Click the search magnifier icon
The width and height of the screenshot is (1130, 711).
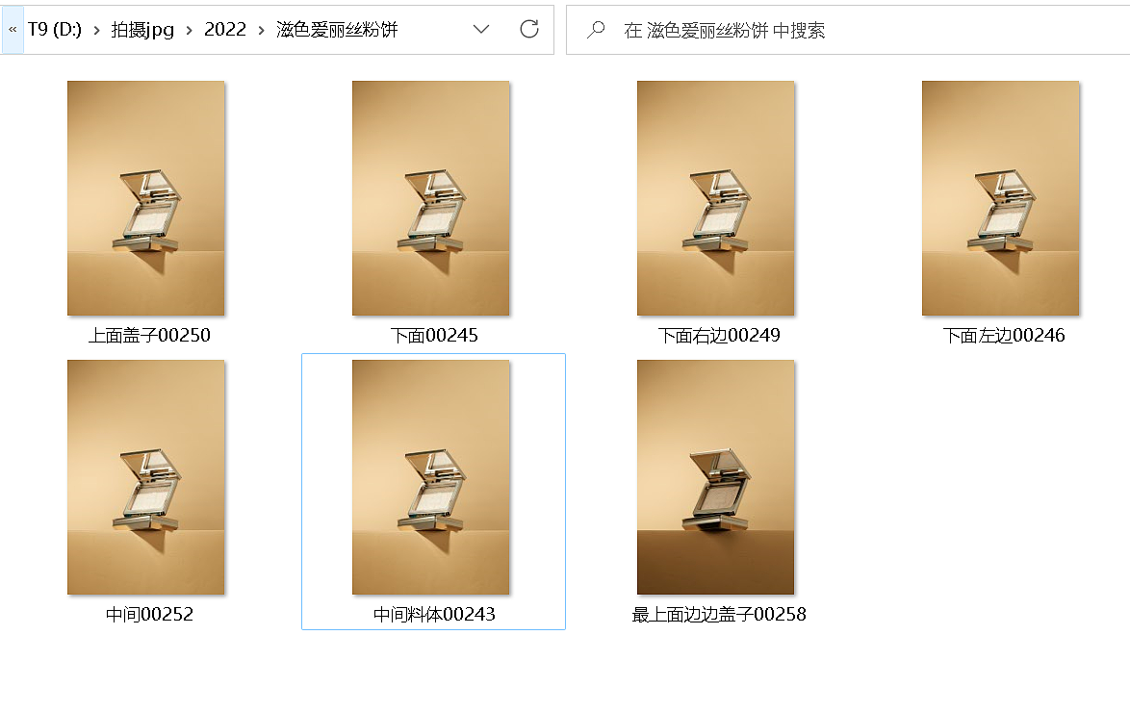595,30
